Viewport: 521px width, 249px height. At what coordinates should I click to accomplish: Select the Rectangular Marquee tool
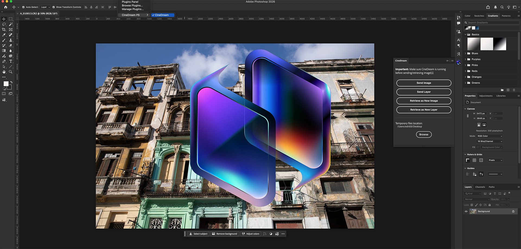click(11, 19)
